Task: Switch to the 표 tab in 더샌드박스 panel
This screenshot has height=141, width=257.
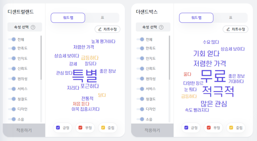Action: (x=231, y=18)
